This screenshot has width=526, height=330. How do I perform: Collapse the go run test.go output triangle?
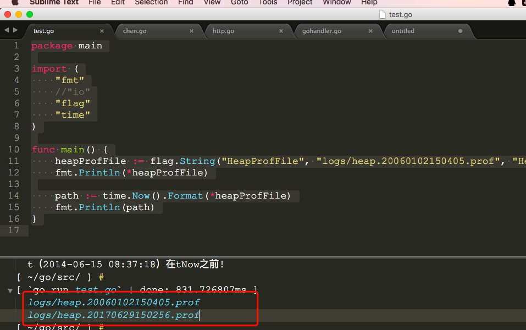point(10,290)
